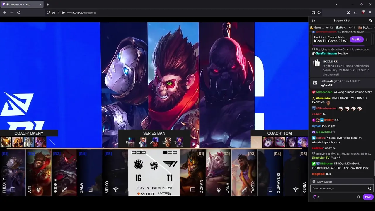The width and height of the screenshot is (375, 211).
Task: Click iTactic username in chat
Action: 321,138
